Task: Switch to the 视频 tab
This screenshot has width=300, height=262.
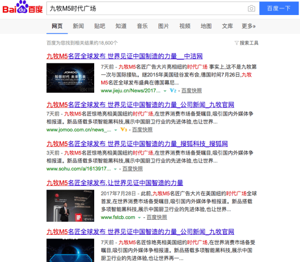Action: click(185, 26)
